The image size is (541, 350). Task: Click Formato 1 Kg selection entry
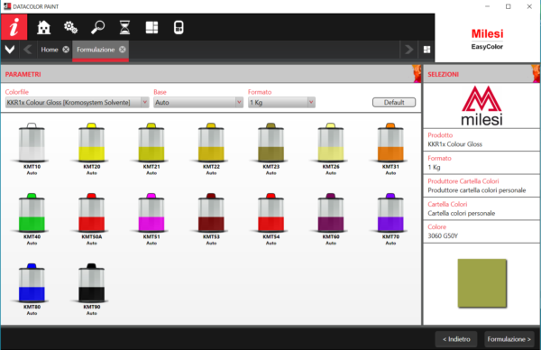coord(481,163)
